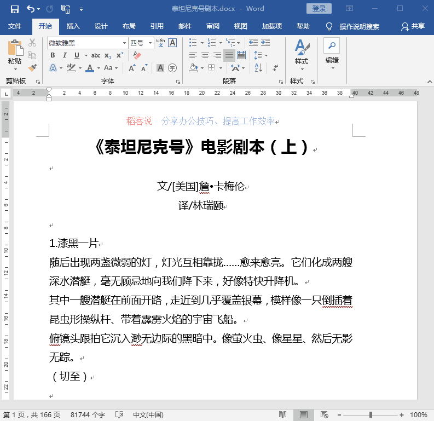Image resolution: width=434 pixels, height=421 pixels.
Task: Apply paragraph shading paint bucket
Action: [193, 68]
